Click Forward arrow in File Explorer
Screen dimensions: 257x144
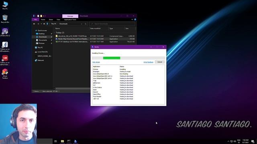tap(38, 24)
